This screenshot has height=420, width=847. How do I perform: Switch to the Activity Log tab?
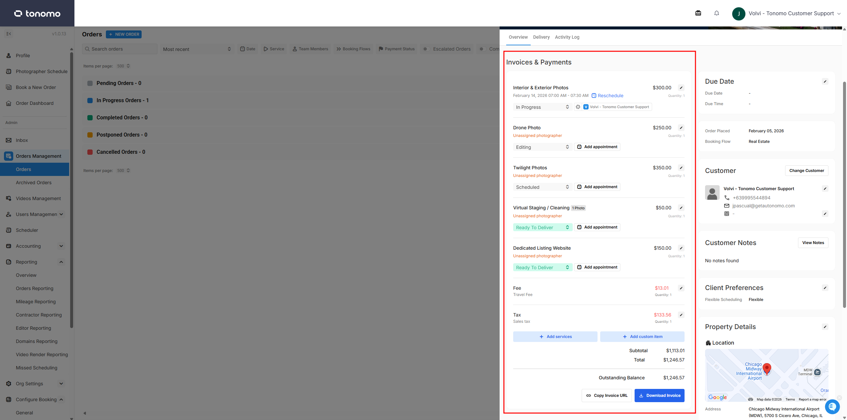pos(567,37)
